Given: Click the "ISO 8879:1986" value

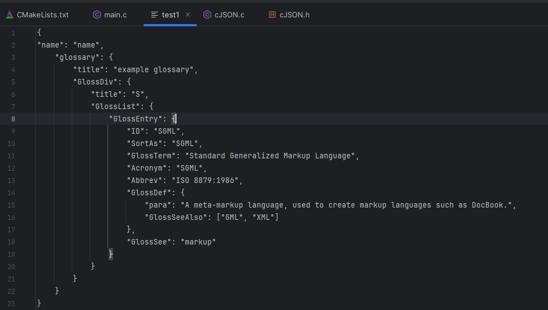Looking at the screenshot, I should click(x=205, y=181).
